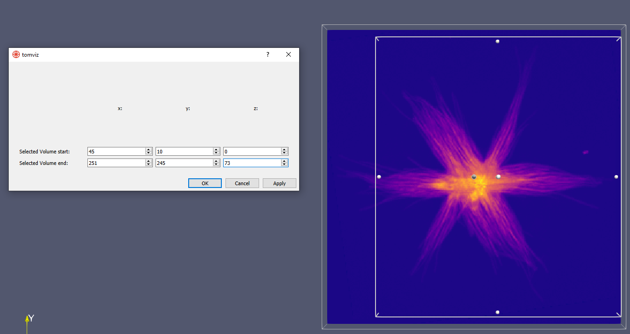
Task: Decrease start y value with down arrow
Action: tap(216, 153)
